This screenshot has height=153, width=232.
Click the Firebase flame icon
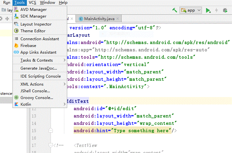pyautogui.click(x=16, y=45)
